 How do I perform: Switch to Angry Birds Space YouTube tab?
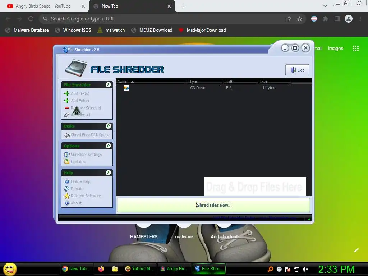tap(43, 6)
